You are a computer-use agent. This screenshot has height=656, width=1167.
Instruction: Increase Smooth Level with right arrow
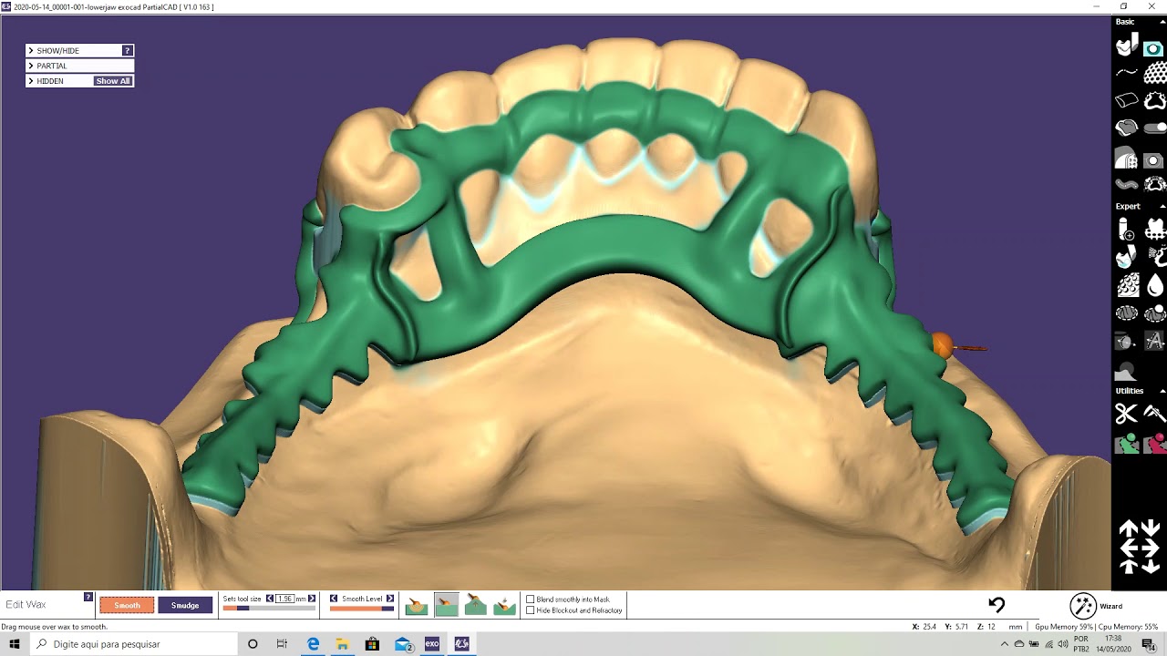coord(390,599)
